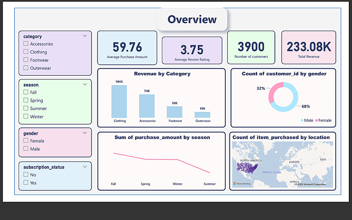The image size is (352, 220).
Task: Click the EUROPE map label
Action: 294,162
